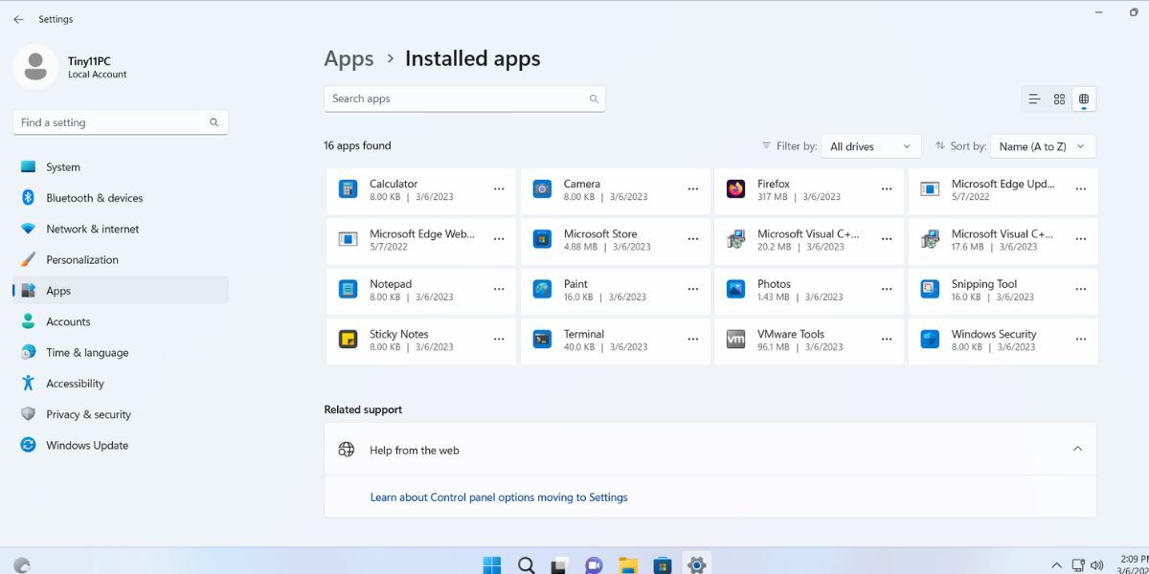
Task: Open more options for Windows Security
Action: point(1081,340)
